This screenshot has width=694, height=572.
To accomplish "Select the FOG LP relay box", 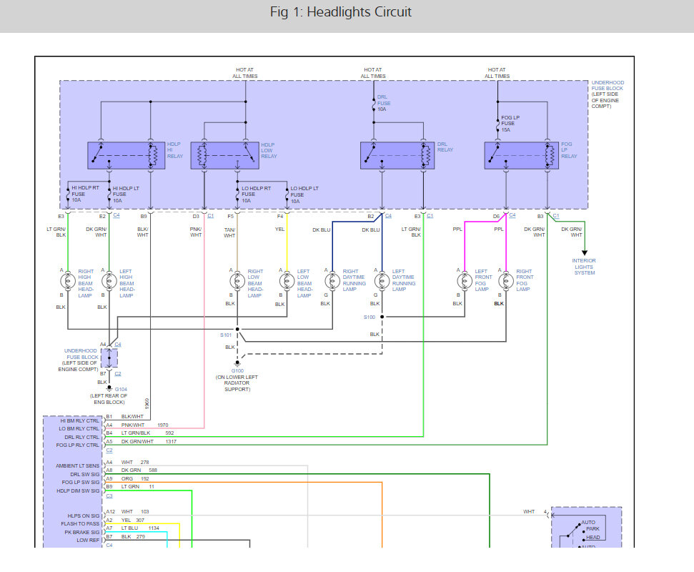I will (x=522, y=155).
